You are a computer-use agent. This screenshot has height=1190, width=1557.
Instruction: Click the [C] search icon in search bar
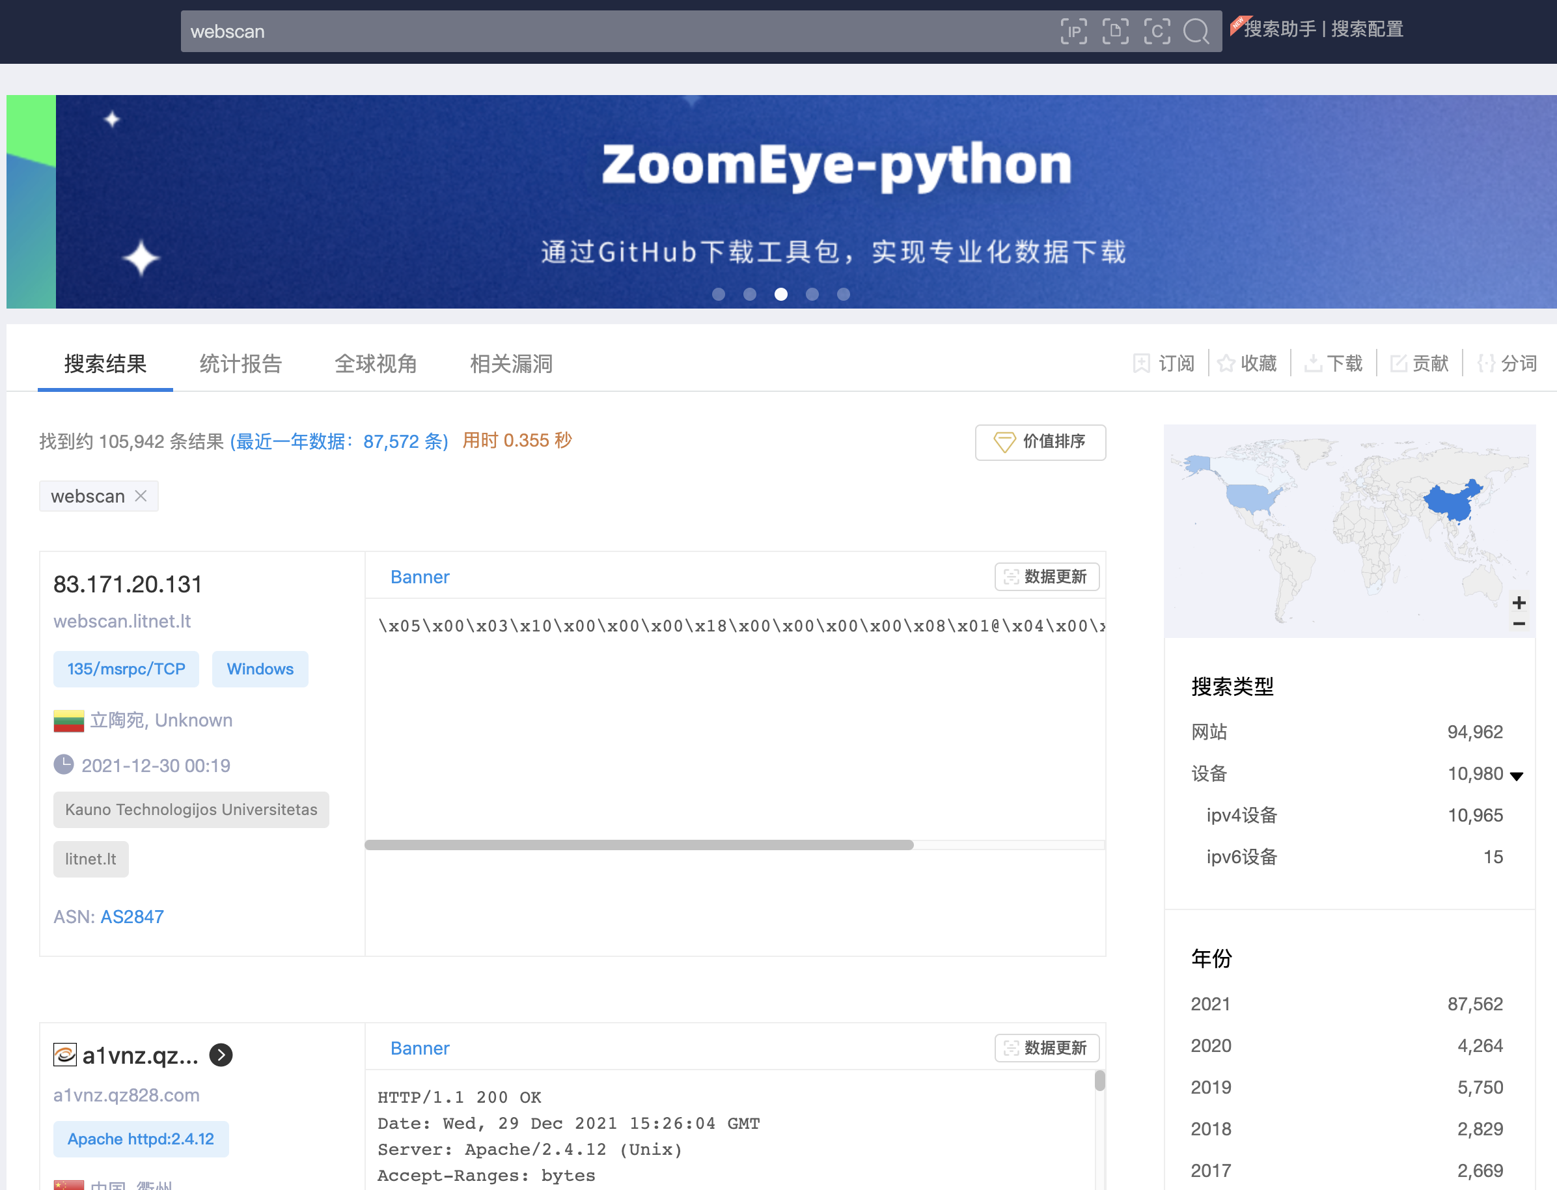coord(1156,31)
